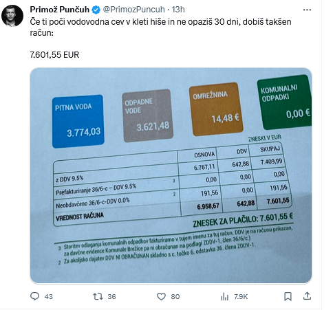Click the retweet arrows icon

coord(98,296)
